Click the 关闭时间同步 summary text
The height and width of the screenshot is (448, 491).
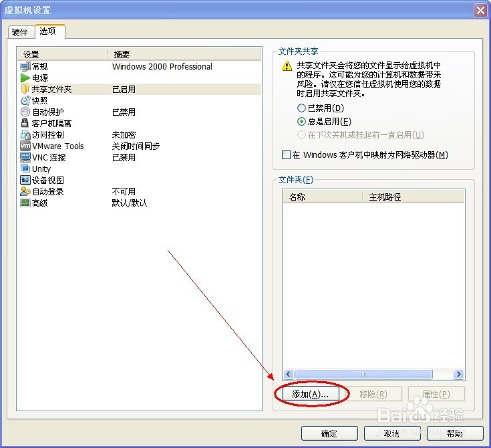click(x=136, y=146)
